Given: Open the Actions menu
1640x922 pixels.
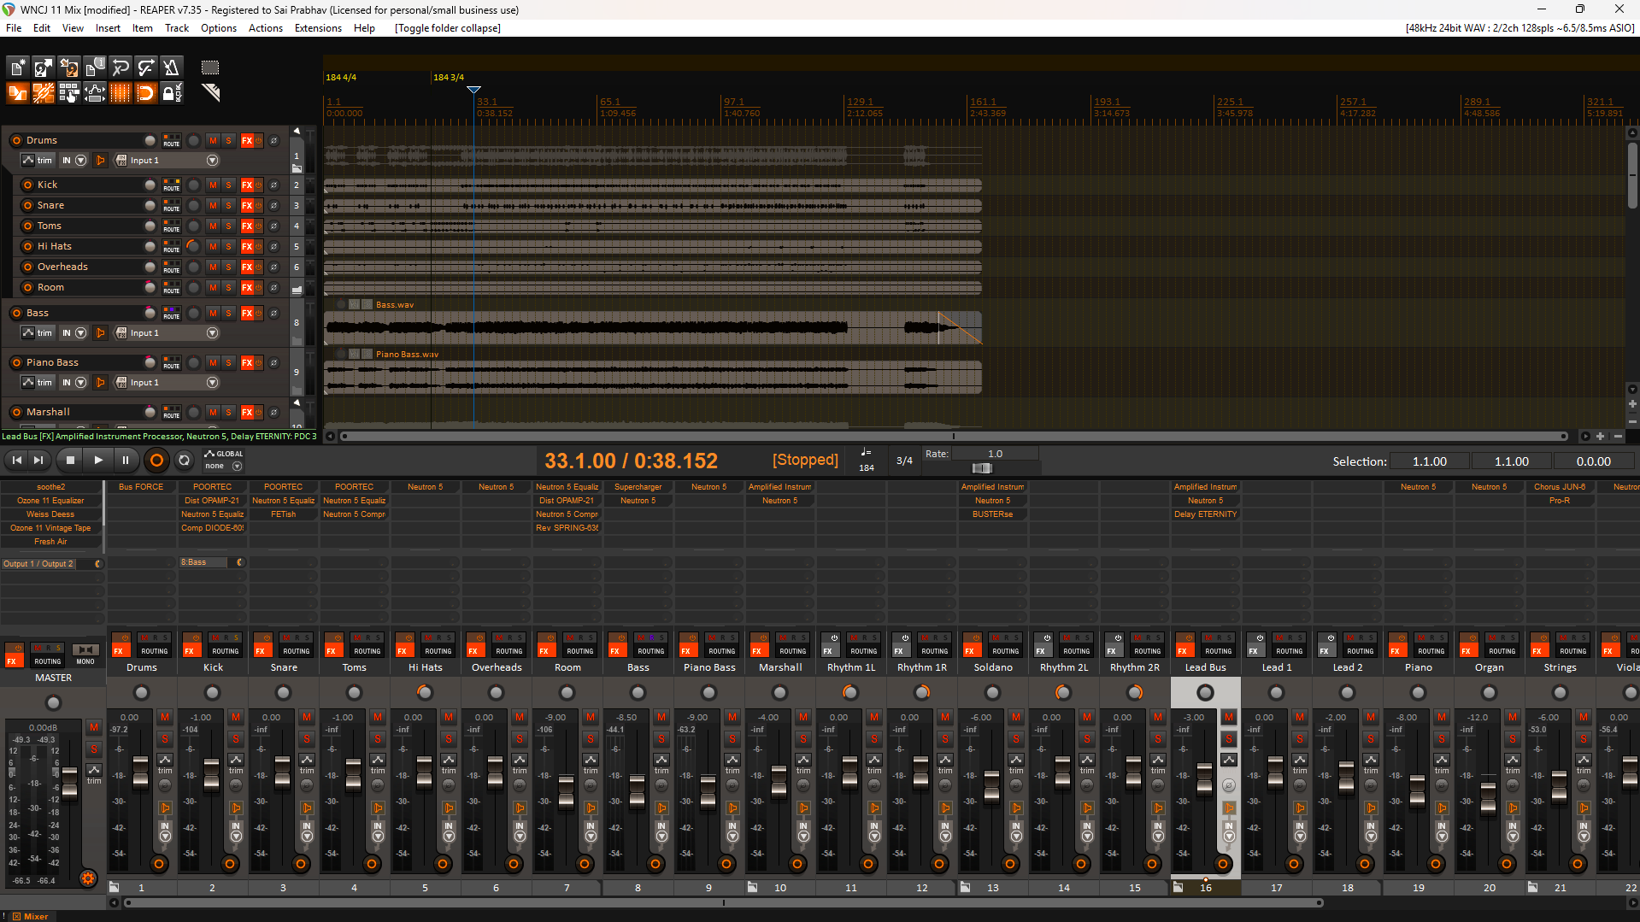Looking at the screenshot, I should (266, 28).
